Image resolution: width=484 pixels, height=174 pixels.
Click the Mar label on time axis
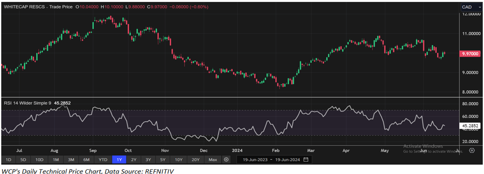(311, 150)
